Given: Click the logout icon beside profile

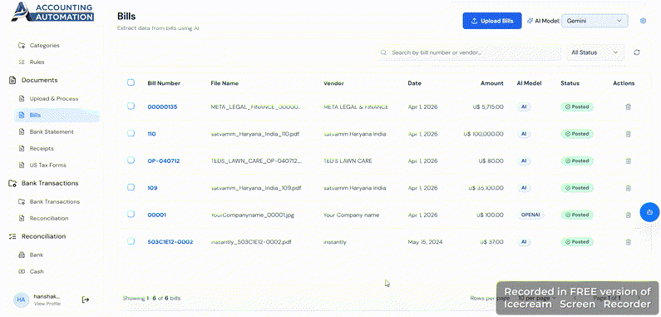Looking at the screenshot, I should point(85,300).
